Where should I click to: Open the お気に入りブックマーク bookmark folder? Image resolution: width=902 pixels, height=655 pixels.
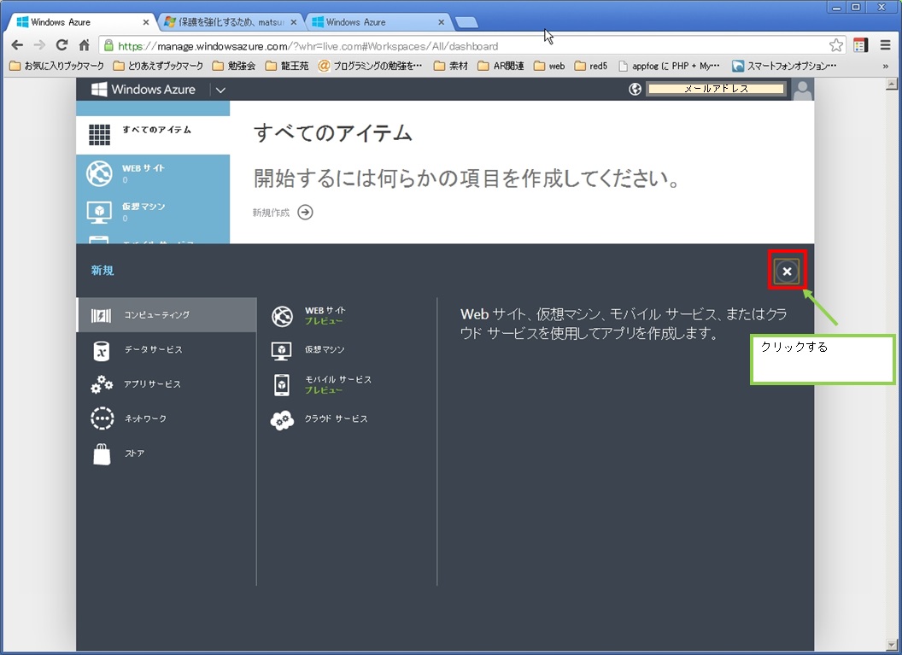[x=57, y=66]
